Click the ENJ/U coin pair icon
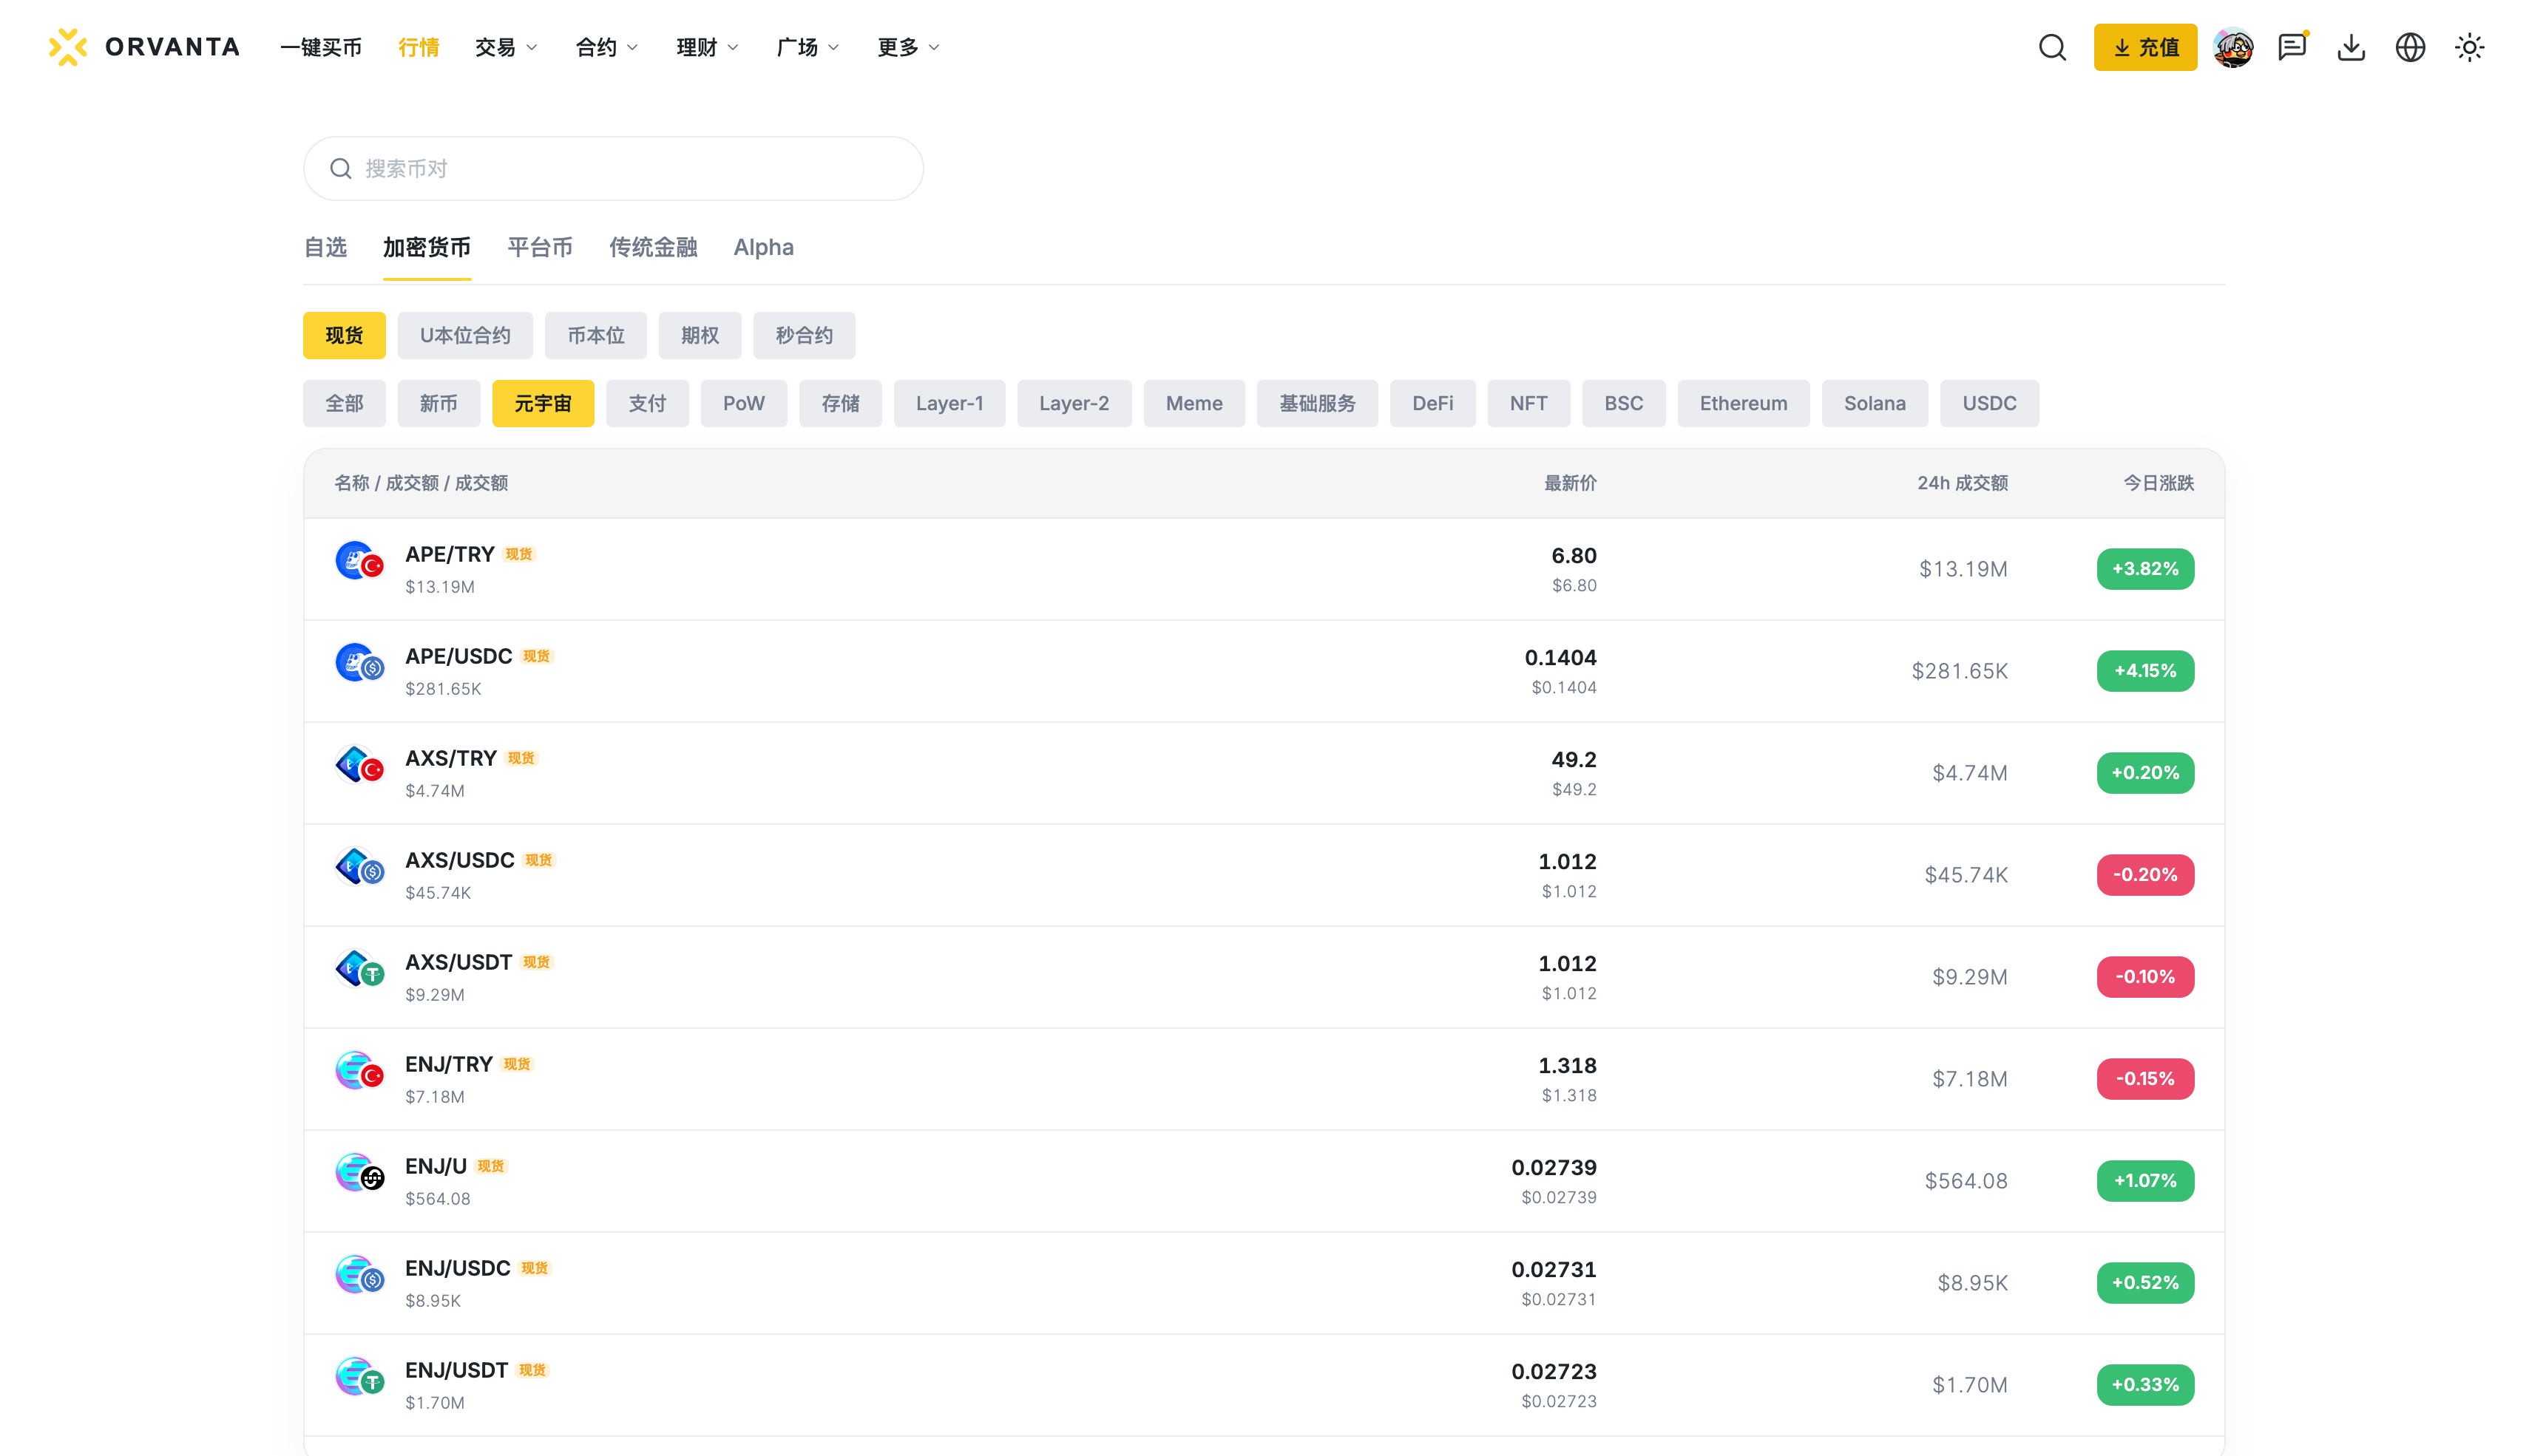 pyautogui.click(x=359, y=1173)
